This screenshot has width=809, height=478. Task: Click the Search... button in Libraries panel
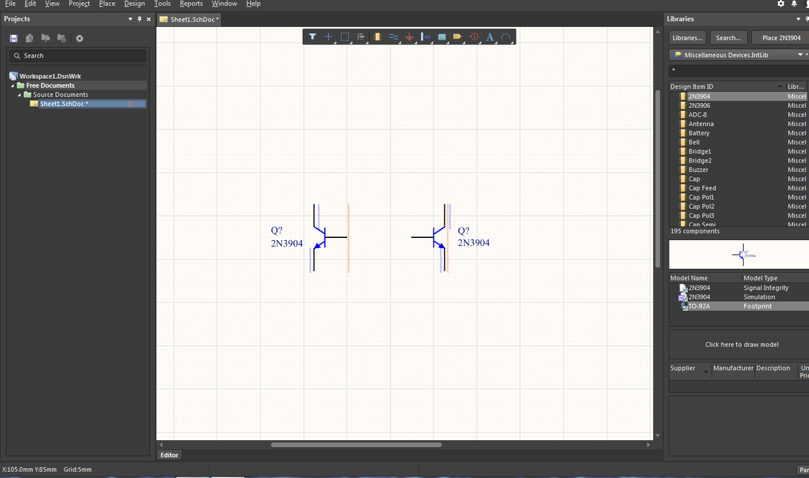728,38
